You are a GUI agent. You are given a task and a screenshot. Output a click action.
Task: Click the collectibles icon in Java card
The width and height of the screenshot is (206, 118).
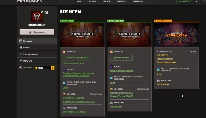point(64,83)
